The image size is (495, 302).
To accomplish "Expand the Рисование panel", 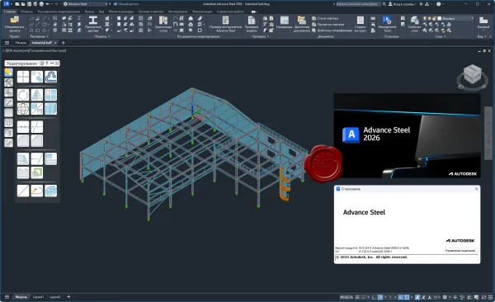I will pyautogui.click(x=40, y=36).
